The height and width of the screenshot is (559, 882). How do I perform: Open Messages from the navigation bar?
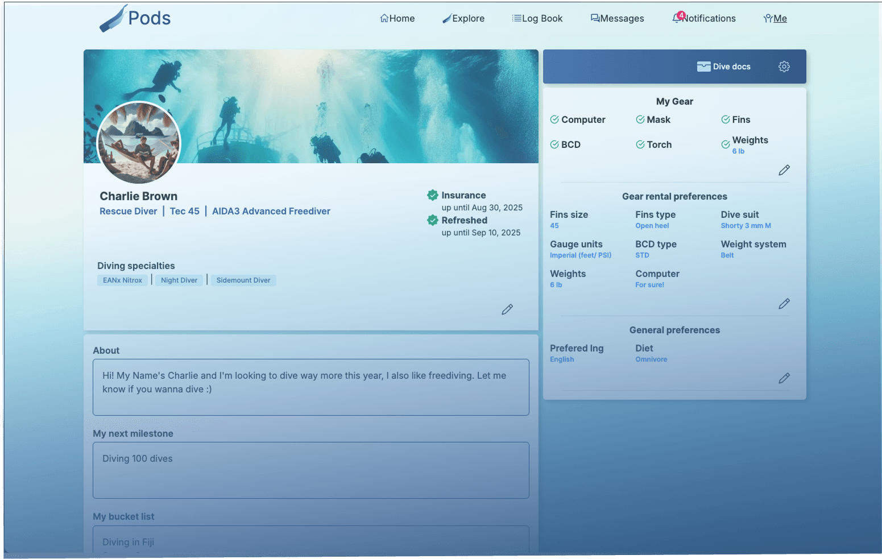(x=617, y=18)
